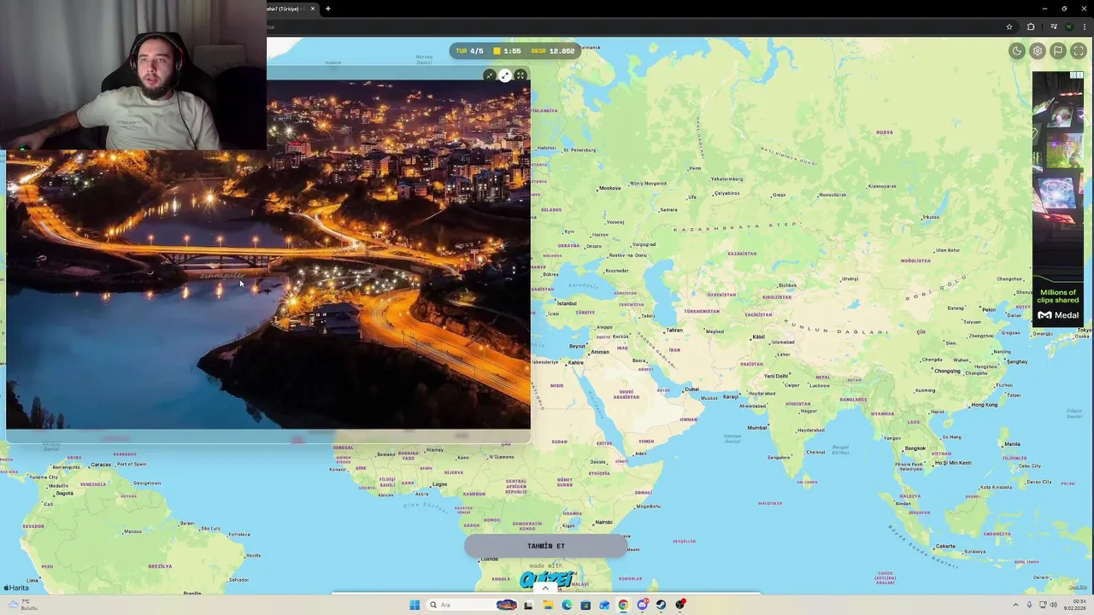Open network status tray icon

[x=1043, y=605]
